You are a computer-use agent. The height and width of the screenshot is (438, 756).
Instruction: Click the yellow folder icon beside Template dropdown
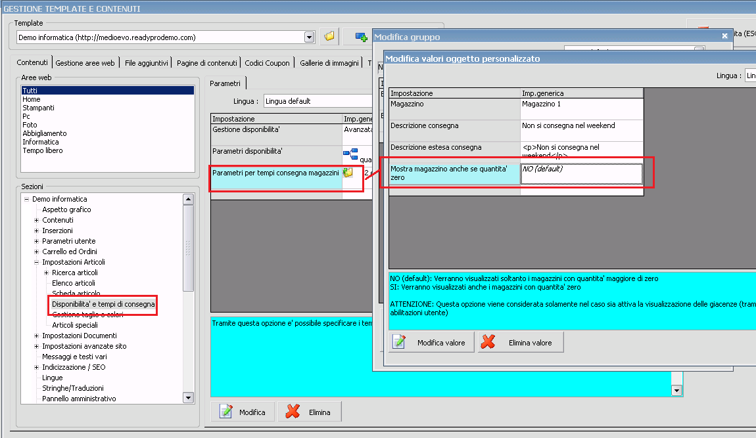coord(329,37)
